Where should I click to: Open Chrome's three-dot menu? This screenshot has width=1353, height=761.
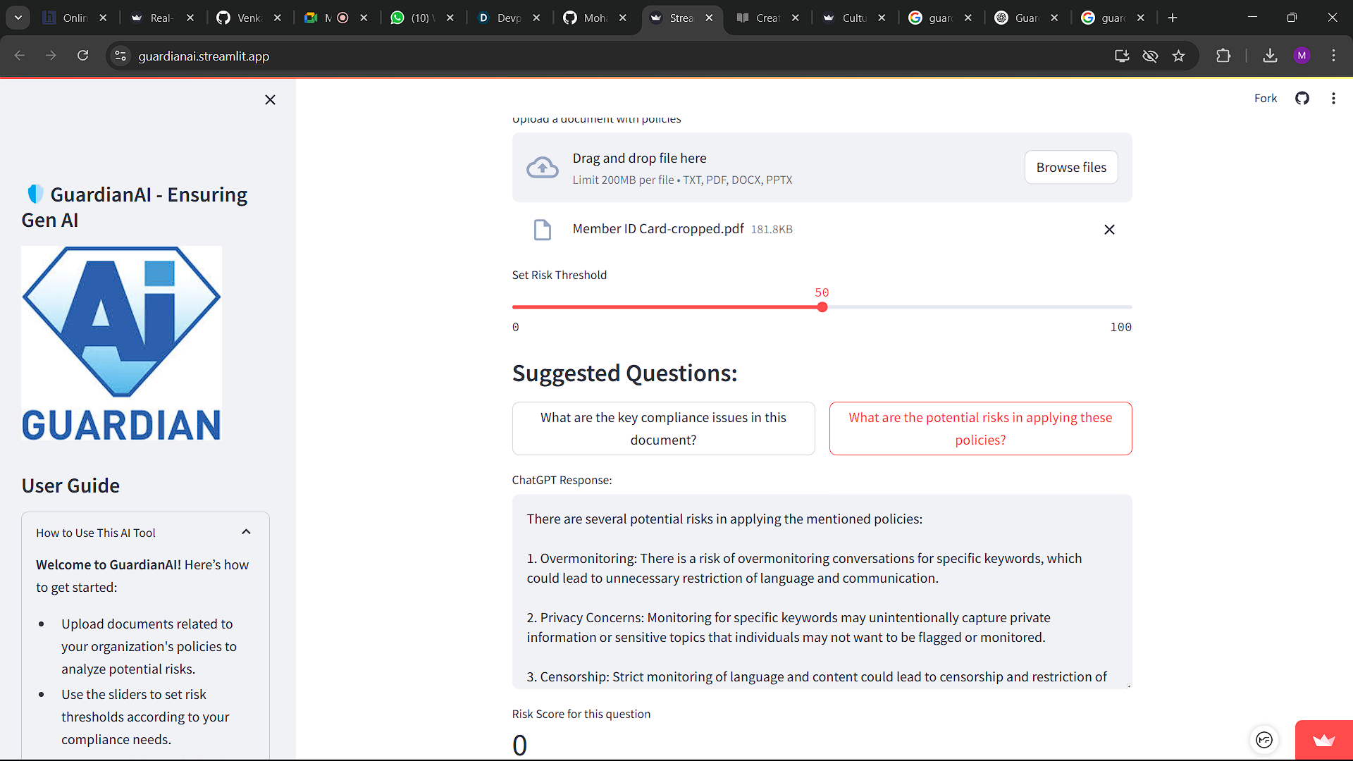(x=1333, y=56)
